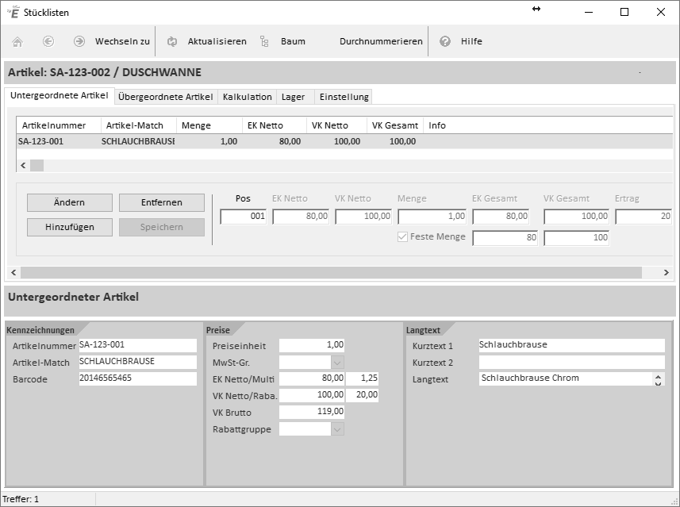Toggle the Feste Menge checkbox

click(x=402, y=236)
